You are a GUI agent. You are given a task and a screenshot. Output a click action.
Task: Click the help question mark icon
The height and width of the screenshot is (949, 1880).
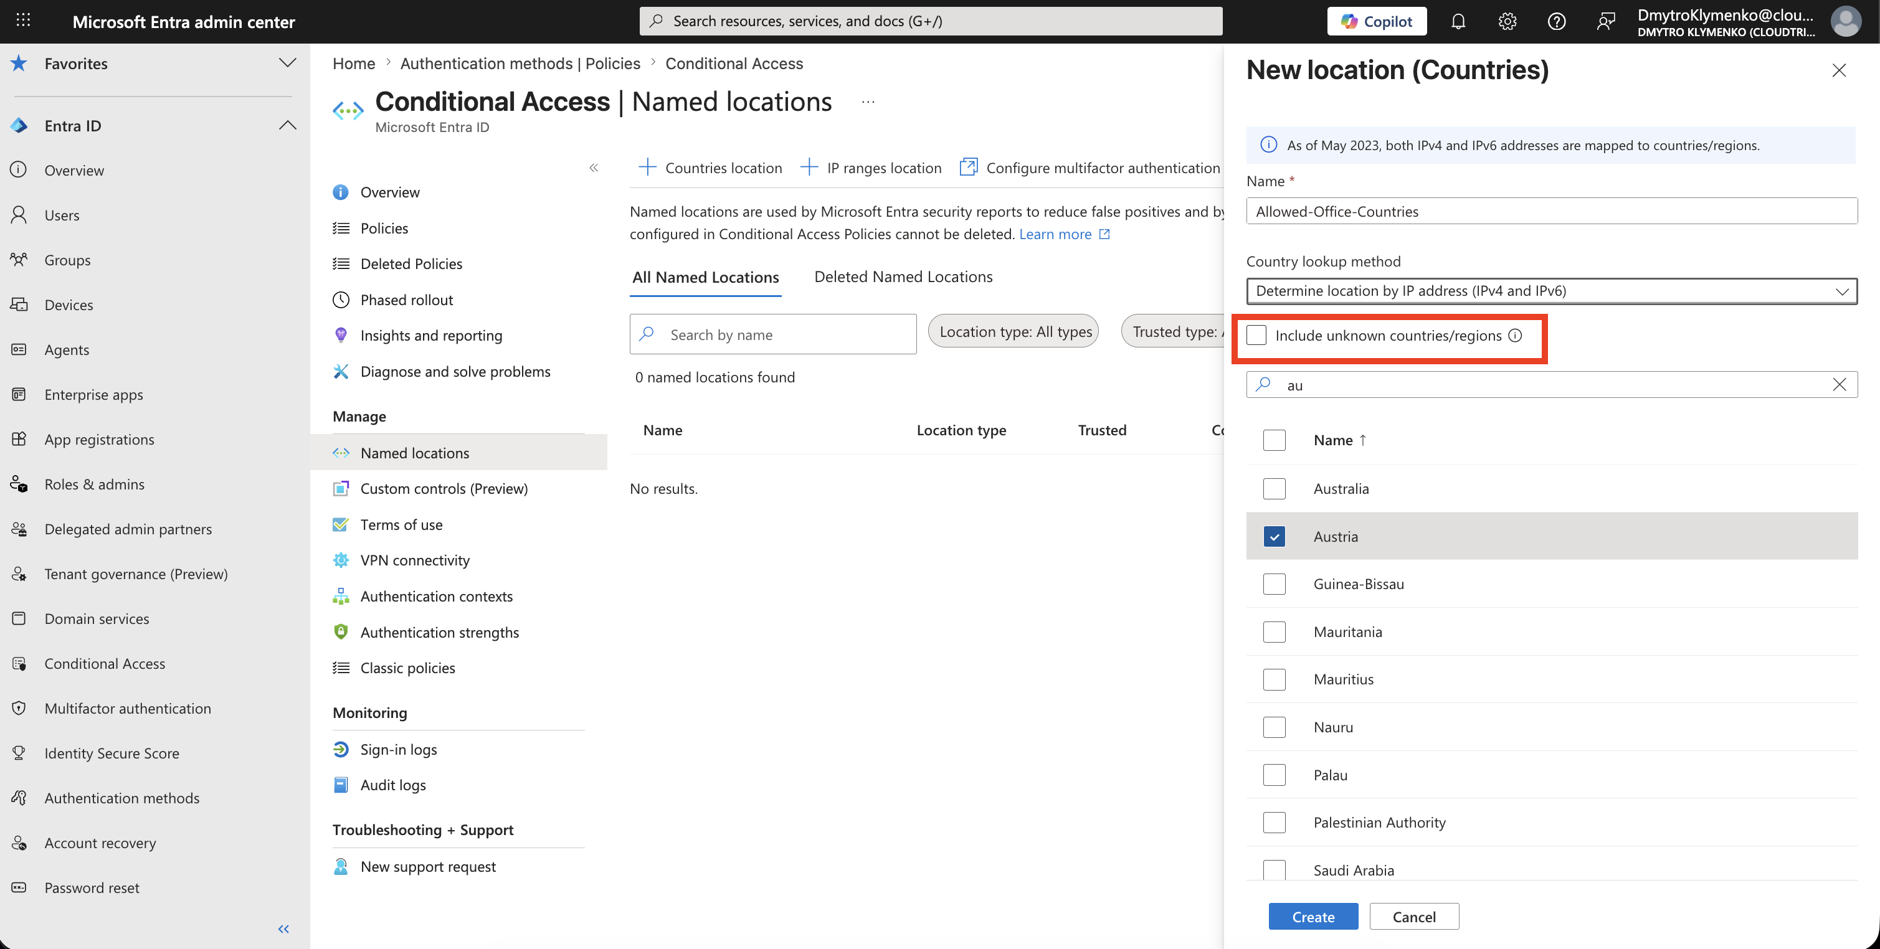[1556, 21]
